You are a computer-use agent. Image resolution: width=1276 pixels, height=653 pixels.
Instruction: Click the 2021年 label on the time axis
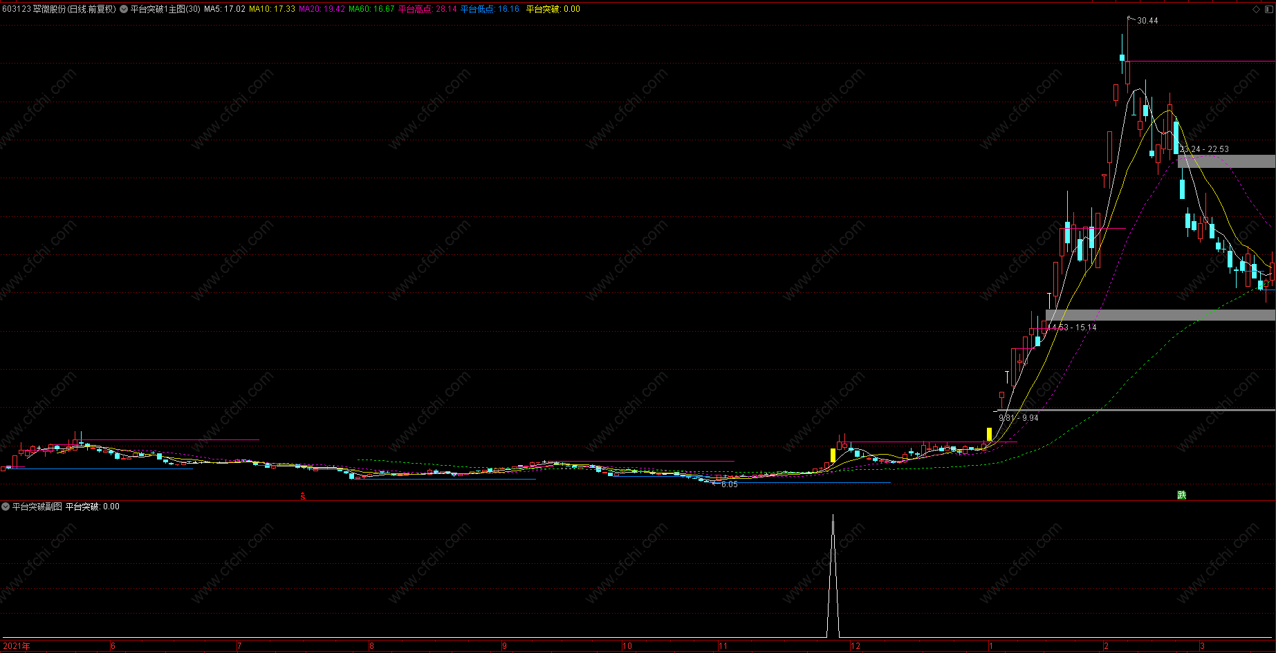(17, 646)
